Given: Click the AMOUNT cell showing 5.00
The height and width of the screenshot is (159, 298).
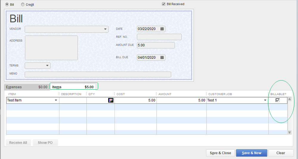Looking at the screenshot, I should [x=182, y=100].
